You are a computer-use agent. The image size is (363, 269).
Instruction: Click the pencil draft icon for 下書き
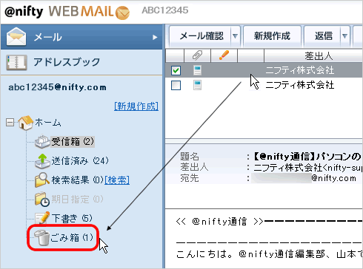[42, 218]
